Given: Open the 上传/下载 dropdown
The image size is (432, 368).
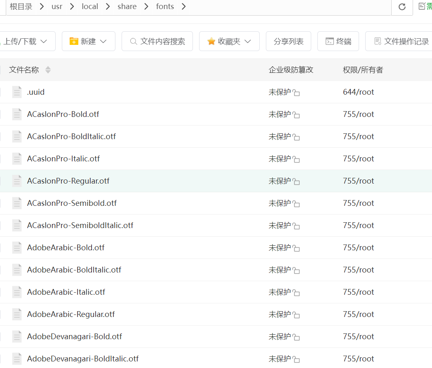Looking at the screenshot, I should click(x=27, y=41).
